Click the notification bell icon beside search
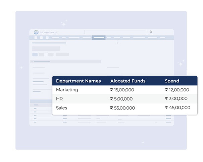This screenshot has height=162, width=203. point(151,32)
